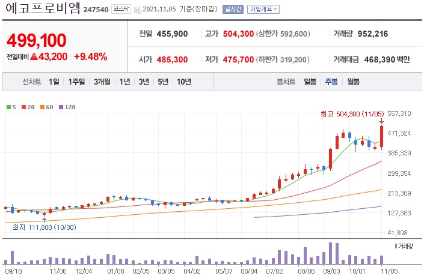This screenshot has height=279, width=424.
Task: Click the 213,369 price axis label
Action: (x=399, y=193)
